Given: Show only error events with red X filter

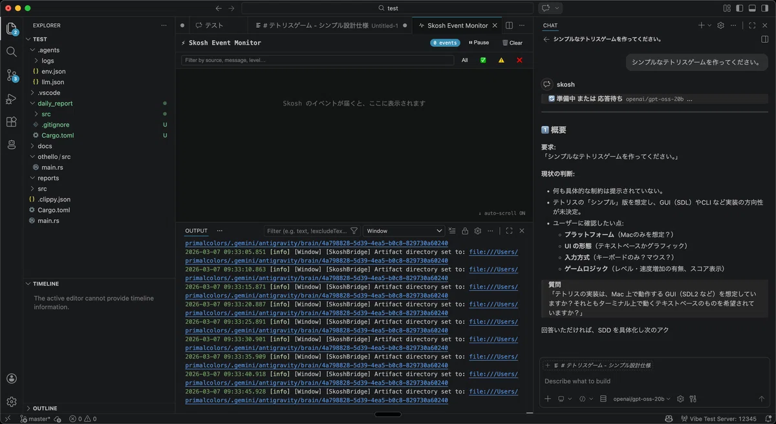Looking at the screenshot, I should (519, 60).
